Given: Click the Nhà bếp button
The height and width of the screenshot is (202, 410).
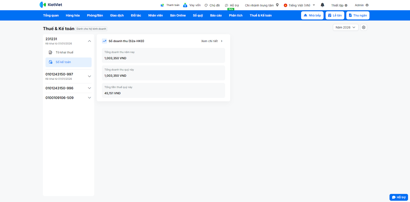Looking at the screenshot, I should pyautogui.click(x=312, y=15).
